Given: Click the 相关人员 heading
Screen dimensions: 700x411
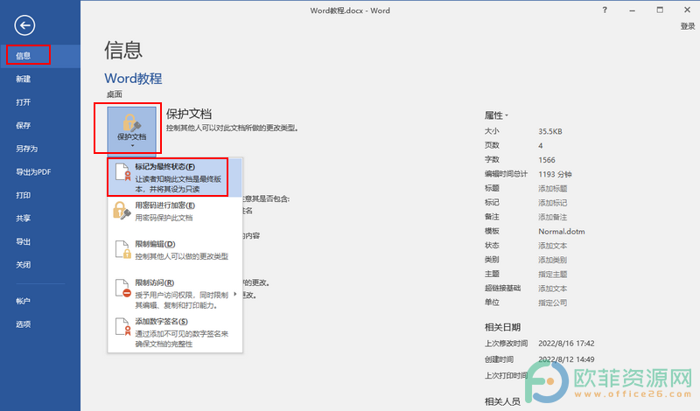Looking at the screenshot, I should click(502, 401).
